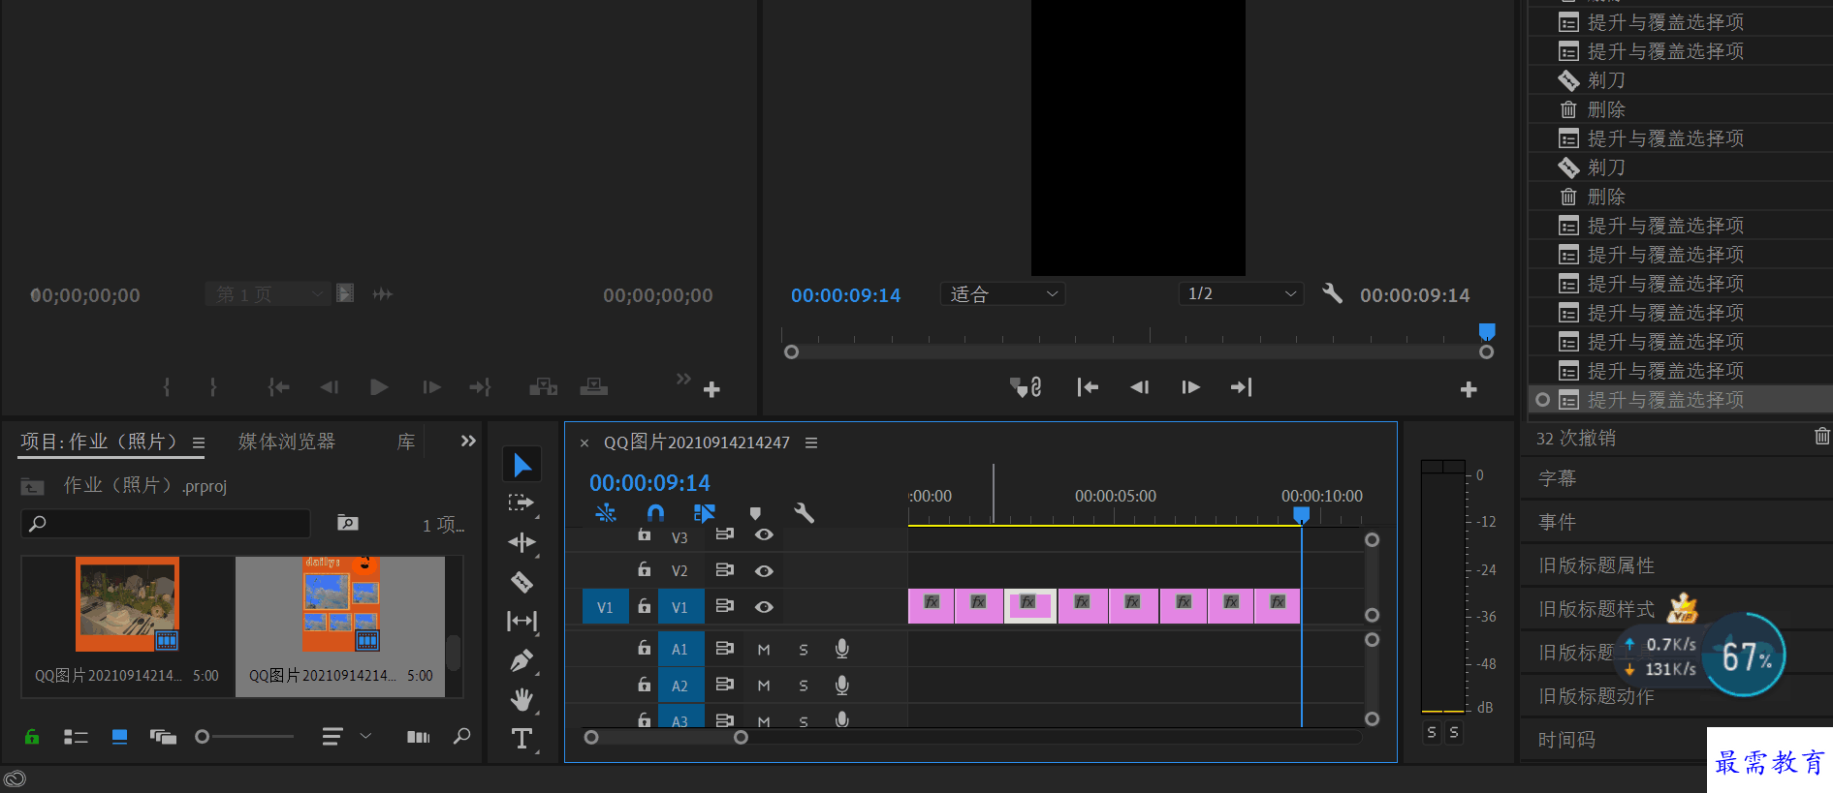Switch project panel to list view
1833x793 pixels.
coord(76,737)
